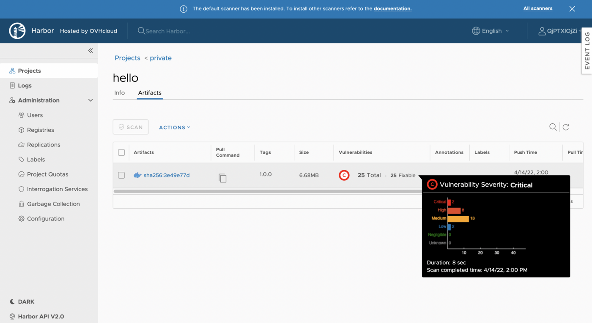The height and width of the screenshot is (323, 592).
Task: Open the Projects section in the sidebar
Action: pos(29,71)
